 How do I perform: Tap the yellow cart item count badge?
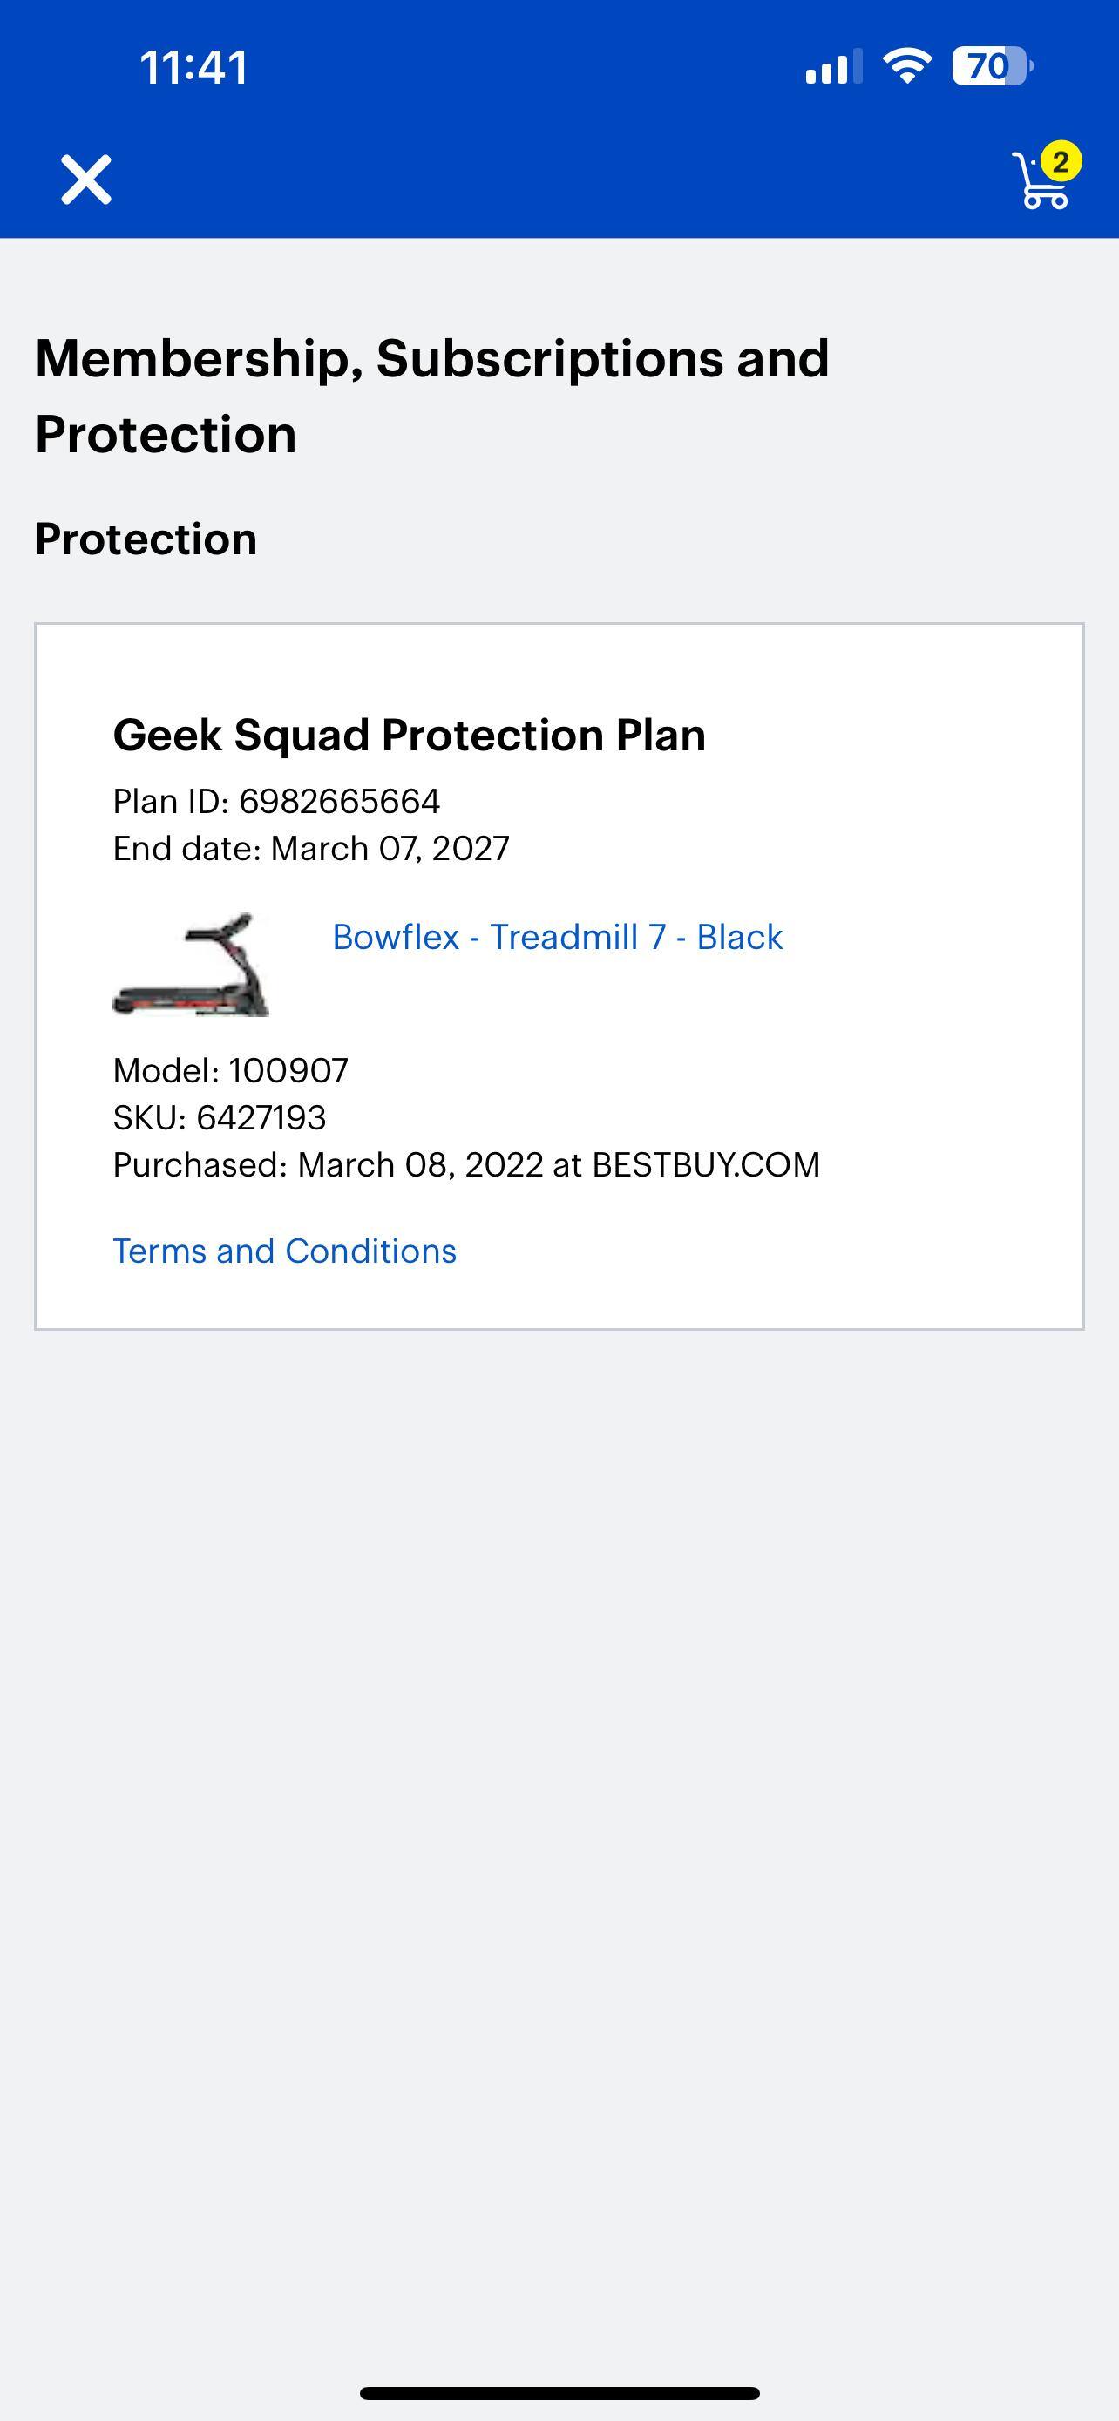(1061, 161)
